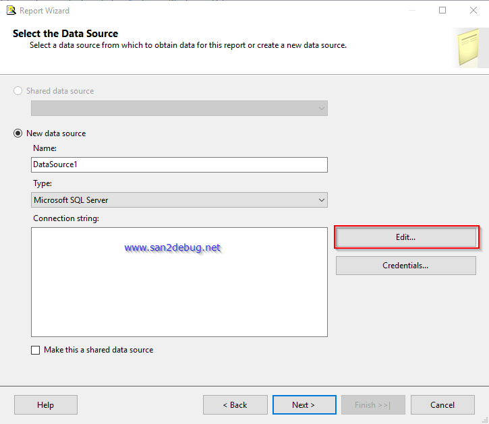
Task: Click the Edit... button
Action: (406, 237)
